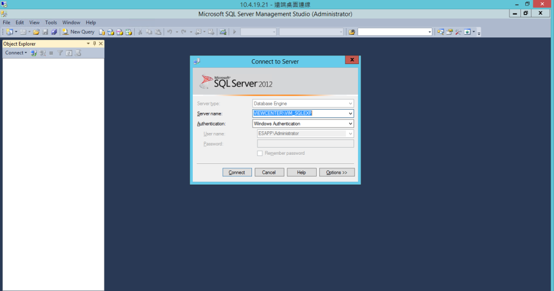Click the Cut scissors icon

[x=140, y=32]
